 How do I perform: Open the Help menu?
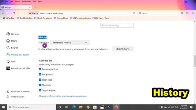40,2
